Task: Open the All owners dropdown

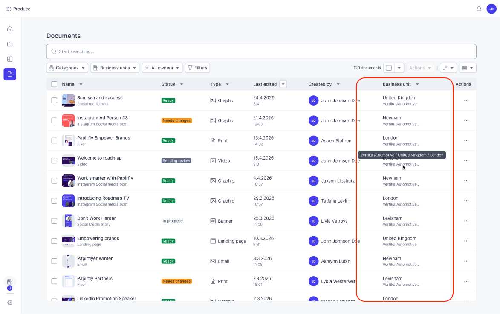Action: (x=162, y=68)
